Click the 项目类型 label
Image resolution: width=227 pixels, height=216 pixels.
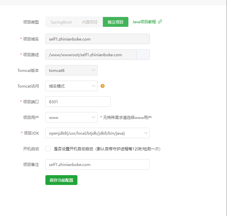click(x=31, y=22)
